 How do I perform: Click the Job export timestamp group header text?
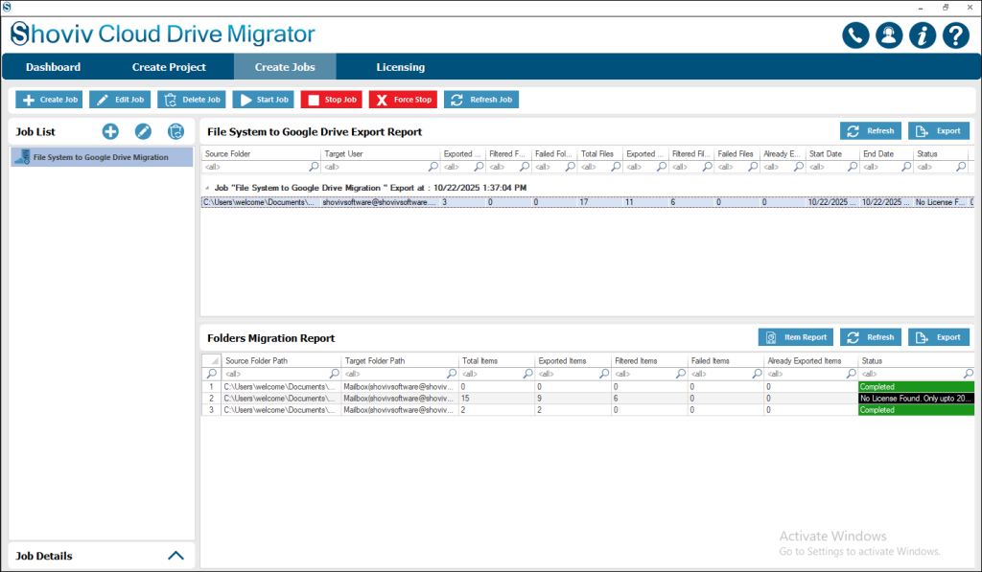click(x=370, y=188)
